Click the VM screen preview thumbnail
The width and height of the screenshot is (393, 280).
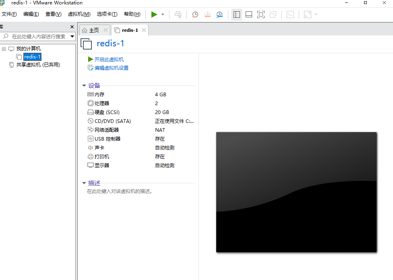click(296, 192)
